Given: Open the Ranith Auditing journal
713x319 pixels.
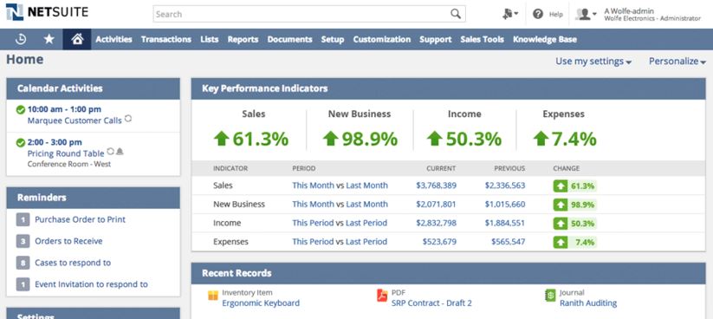Looking at the screenshot, I should tap(588, 303).
